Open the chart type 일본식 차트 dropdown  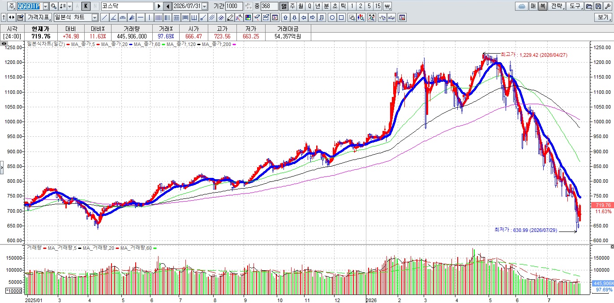pyautogui.click(x=94, y=17)
